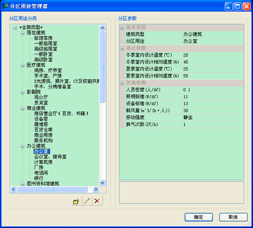The width and height of the screenshot is (253, 228).
Task: Click the pencil edit icon
Action: [87, 201]
